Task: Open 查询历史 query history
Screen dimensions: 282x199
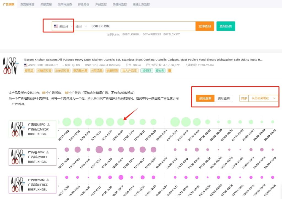Action: click(226, 26)
